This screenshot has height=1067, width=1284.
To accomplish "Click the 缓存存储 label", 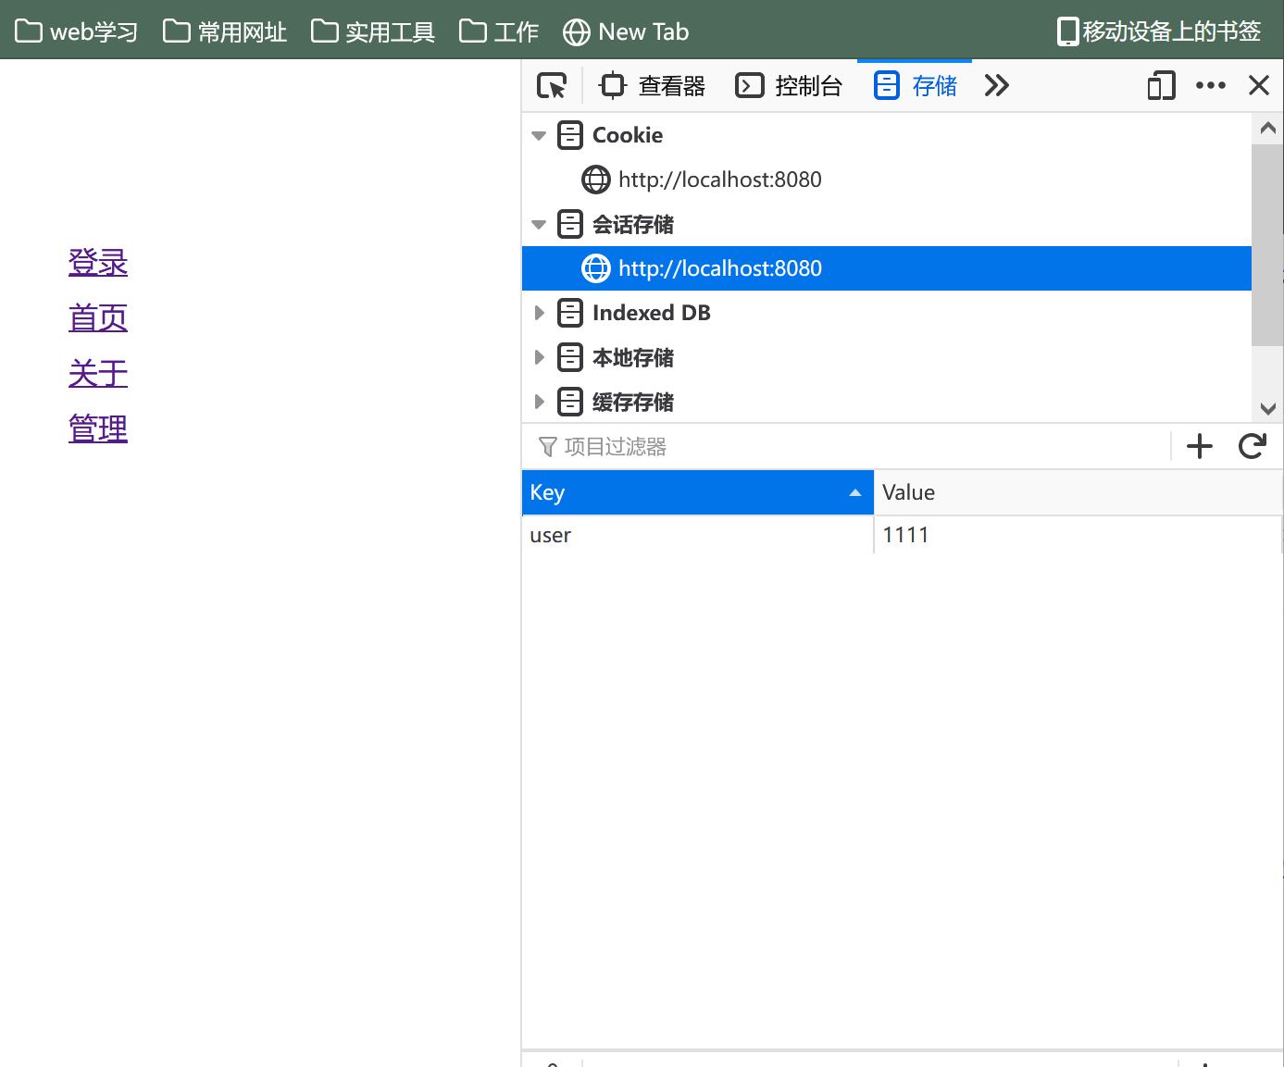I will (633, 402).
